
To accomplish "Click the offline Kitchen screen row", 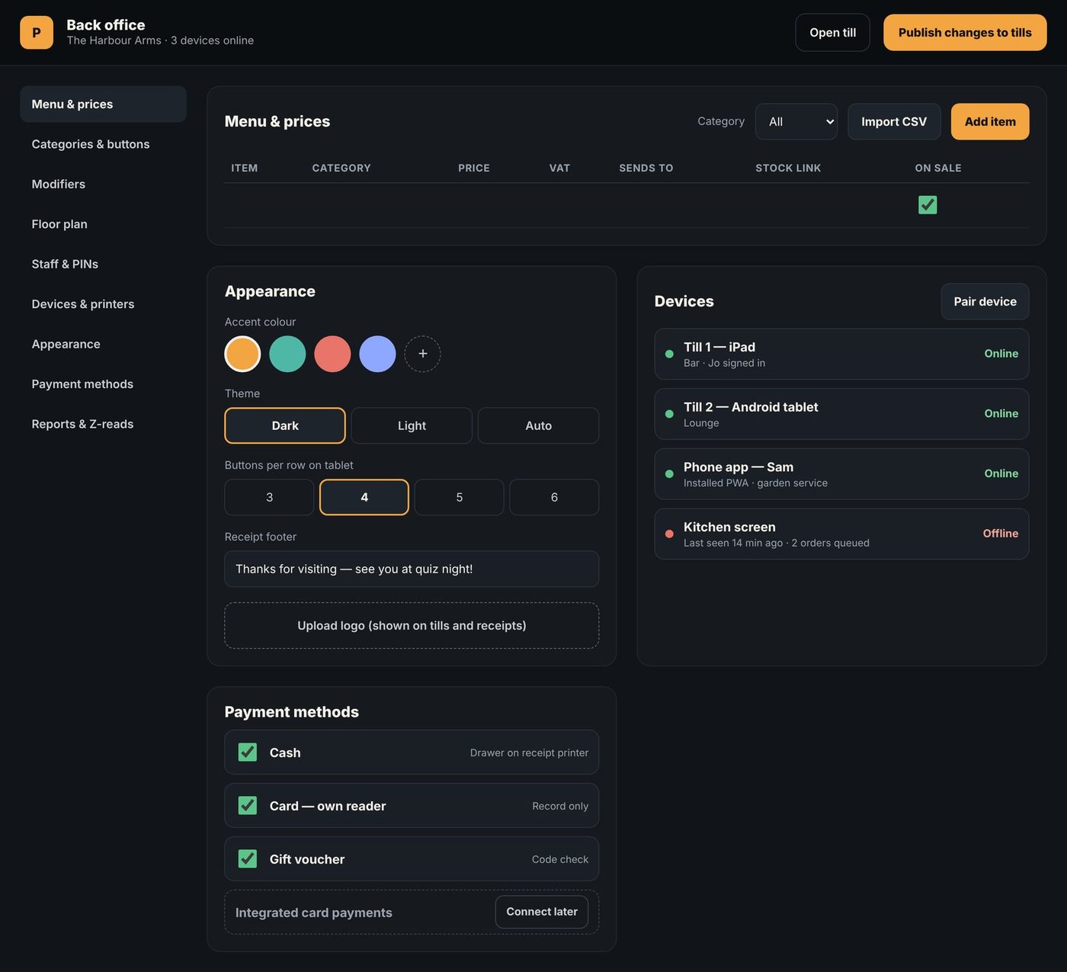I will pyautogui.click(x=841, y=534).
